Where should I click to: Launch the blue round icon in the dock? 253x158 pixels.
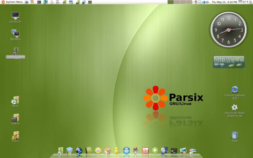click(x=126, y=151)
